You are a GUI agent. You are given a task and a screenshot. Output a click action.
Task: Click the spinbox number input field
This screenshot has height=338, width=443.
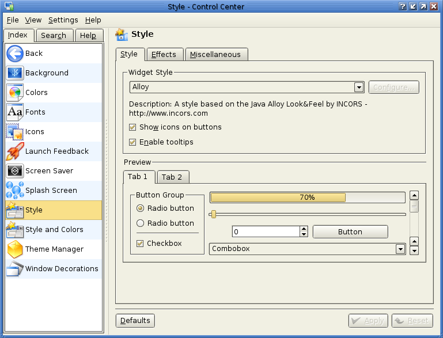tap(266, 232)
